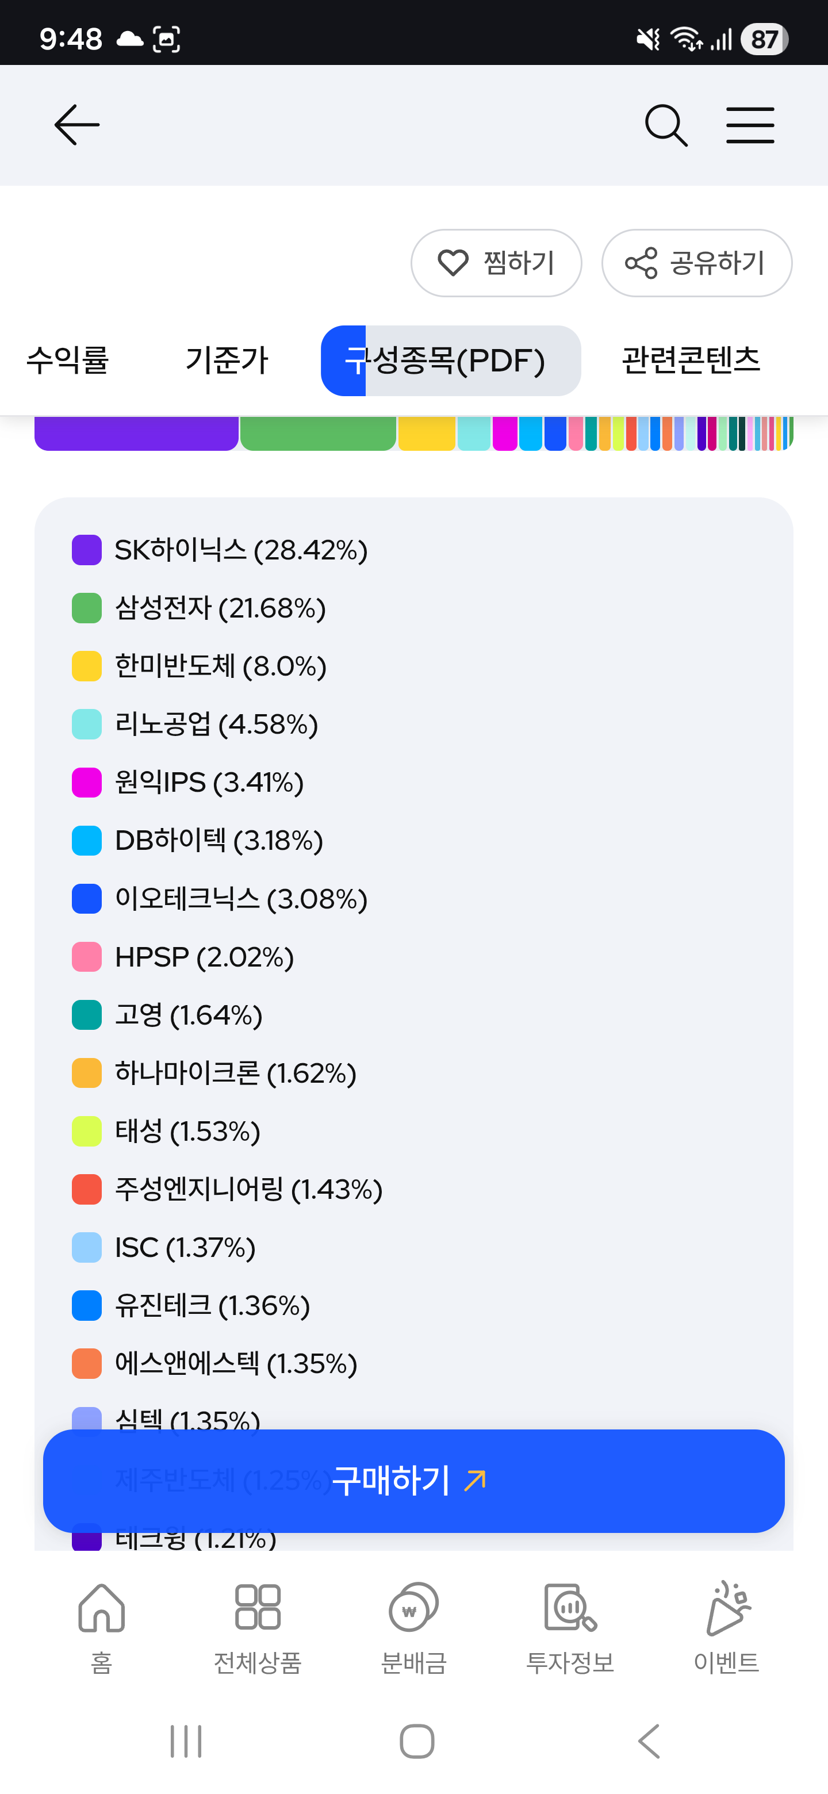Tap the 찜하기 heart button

coord(496,263)
